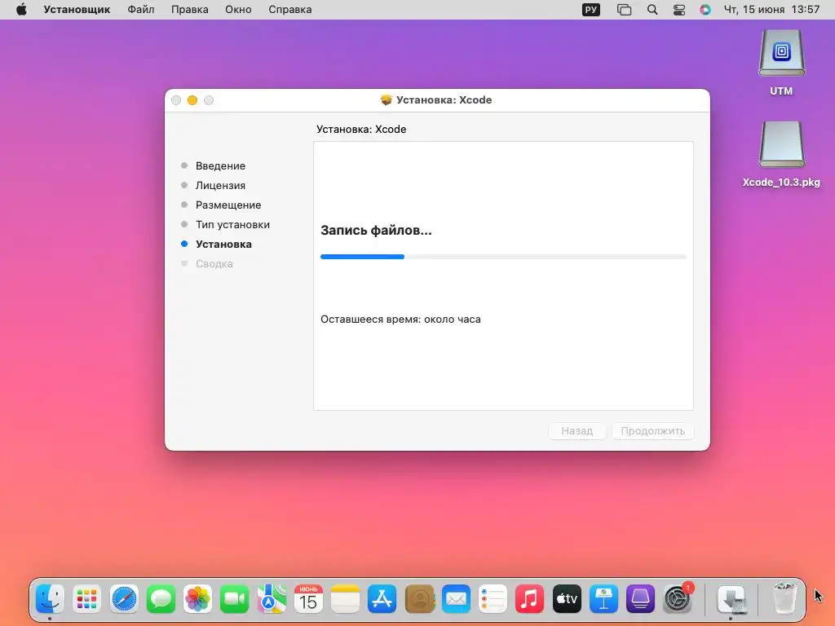Image resolution: width=835 pixels, height=626 pixels.
Task: Click the Продолжить button
Action: pyautogui.click(x=653, y=430)
